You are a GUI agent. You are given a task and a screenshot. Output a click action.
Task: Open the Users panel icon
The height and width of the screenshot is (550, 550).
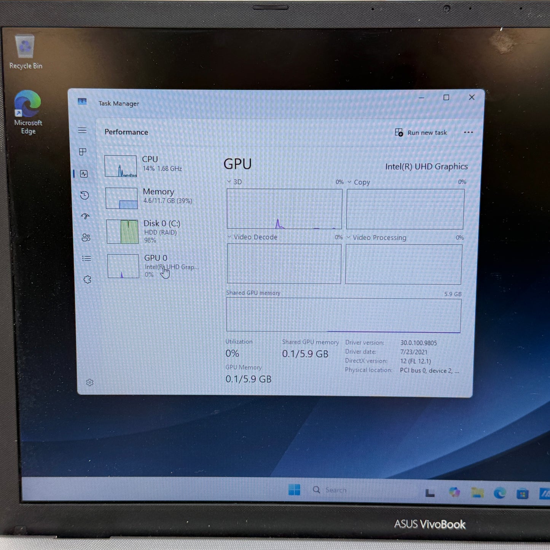coord(86,237)
